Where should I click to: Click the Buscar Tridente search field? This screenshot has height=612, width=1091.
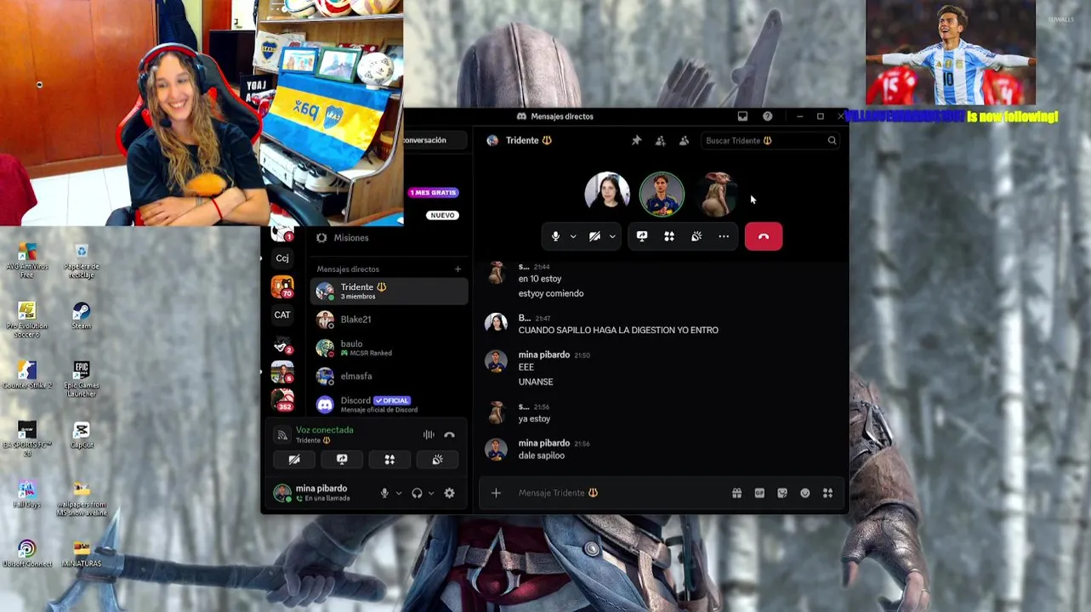click(770, 140)
